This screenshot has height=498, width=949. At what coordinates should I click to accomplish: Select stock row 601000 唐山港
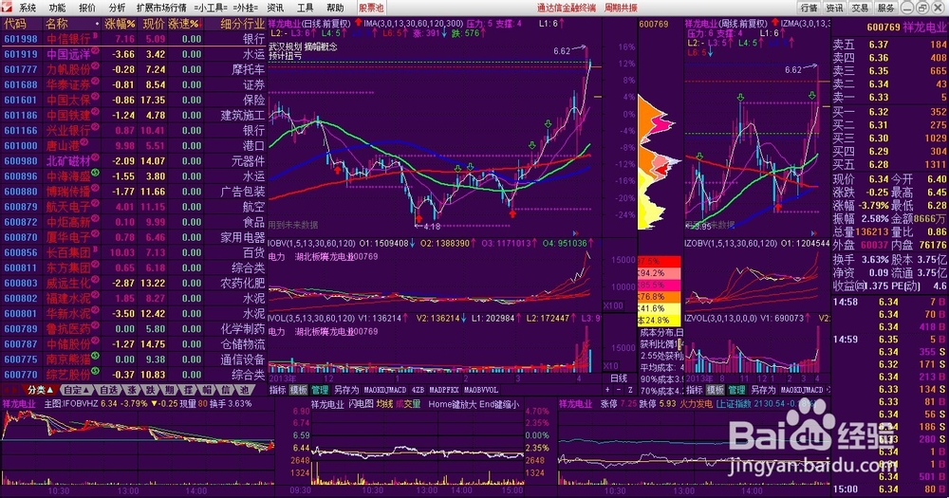pos(133,146)
